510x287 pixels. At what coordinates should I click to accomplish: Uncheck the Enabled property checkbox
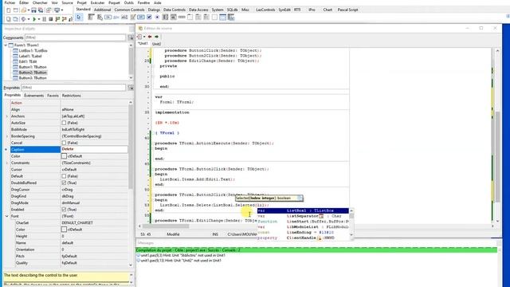click(64, 210)
